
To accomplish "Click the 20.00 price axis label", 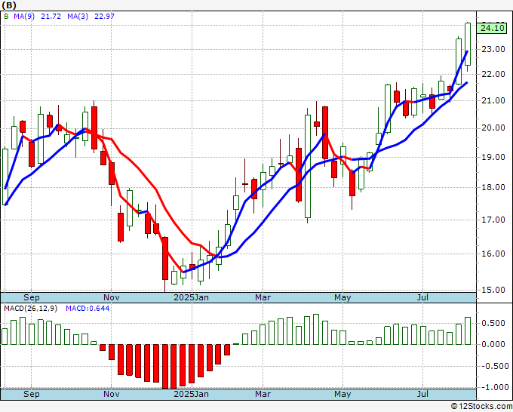I will click(x=493, y=128).
